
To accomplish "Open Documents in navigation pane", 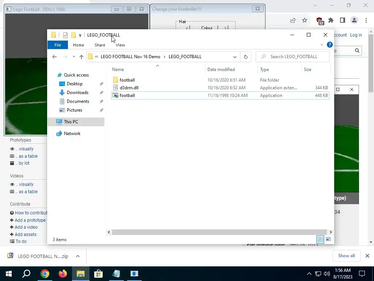I will pos(78,101).
